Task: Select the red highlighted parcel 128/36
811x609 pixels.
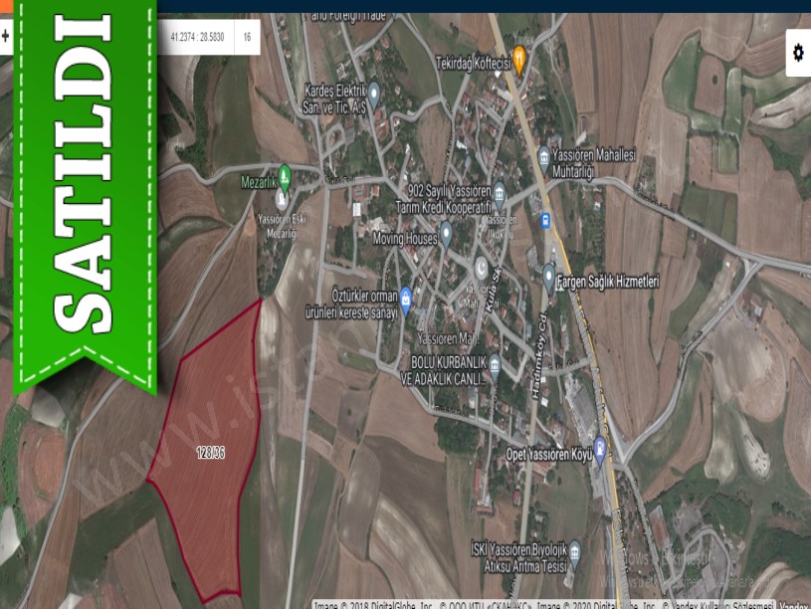Action: click(209, 453)
